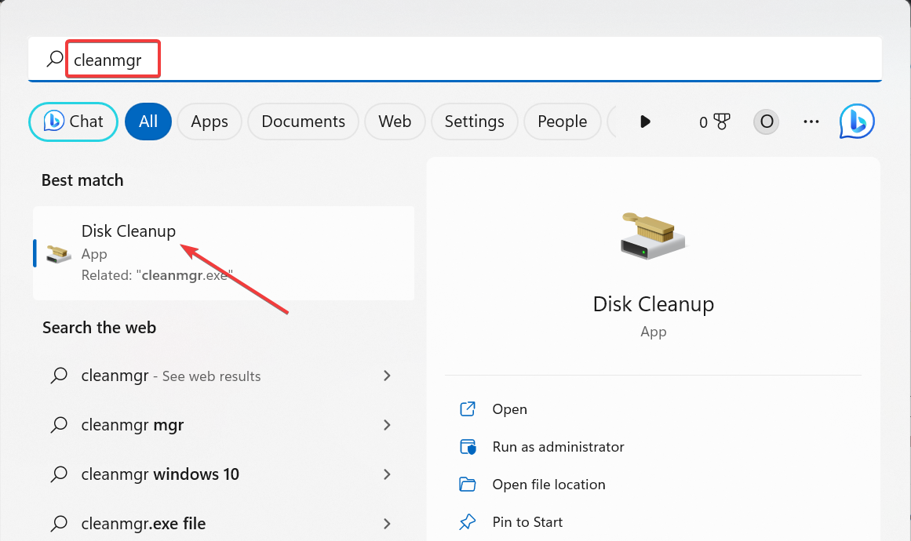The height and width of the screenshot is (541, 911).
Task: Switch to the Documents filter tab
Action: pyautogui.click(x=303, y=121)
